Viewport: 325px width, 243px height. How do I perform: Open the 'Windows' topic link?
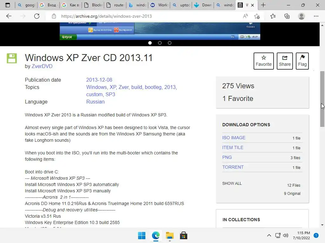pyautogui.click(x=96, y=87)
